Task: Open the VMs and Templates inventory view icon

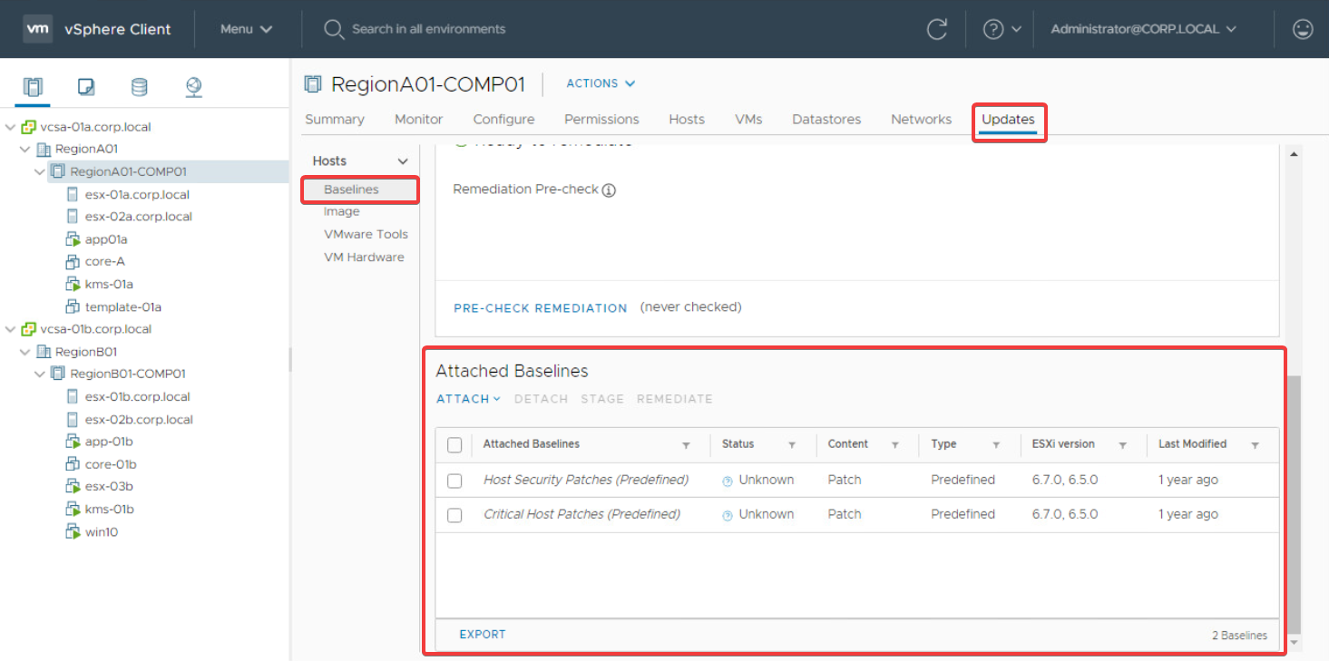Action: point(86,87)
